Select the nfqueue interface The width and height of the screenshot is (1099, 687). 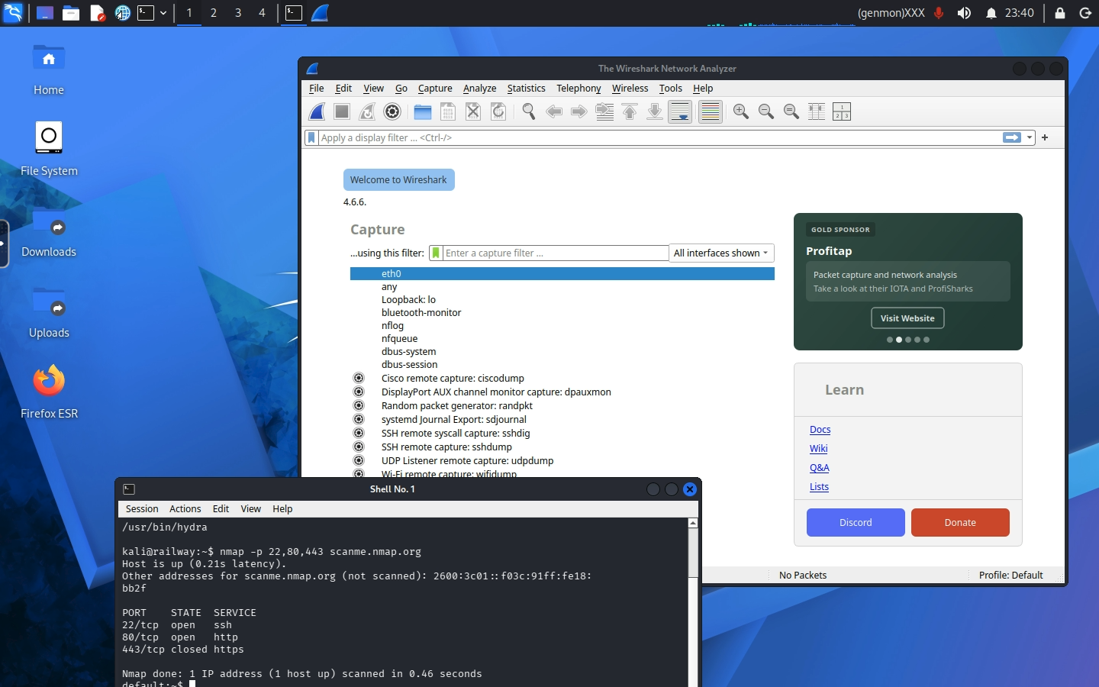tap(562, 338)
